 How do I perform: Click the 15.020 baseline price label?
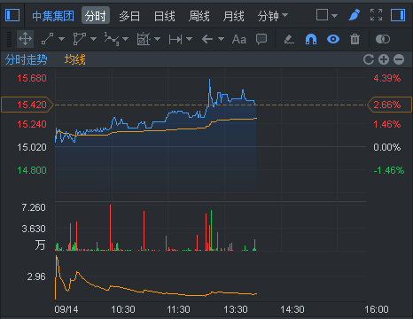click(32, 147)
